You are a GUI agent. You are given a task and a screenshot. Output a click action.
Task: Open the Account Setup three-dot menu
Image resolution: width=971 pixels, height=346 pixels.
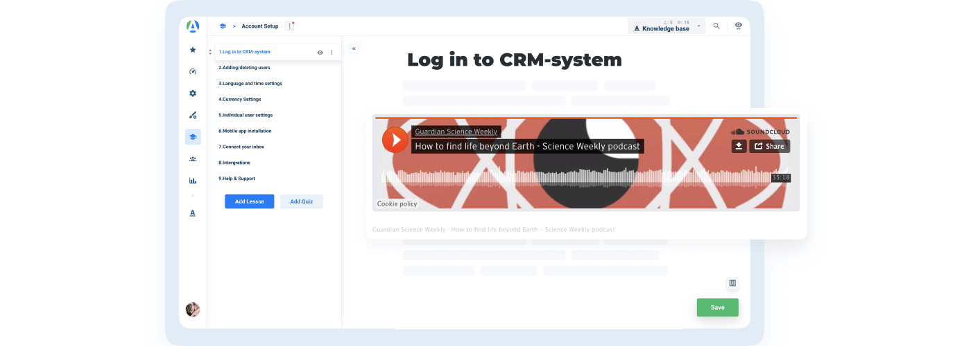point(290,26)
